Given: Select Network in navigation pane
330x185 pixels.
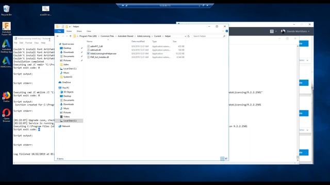Looking at the screenshot, I should [x=66, y=126].
